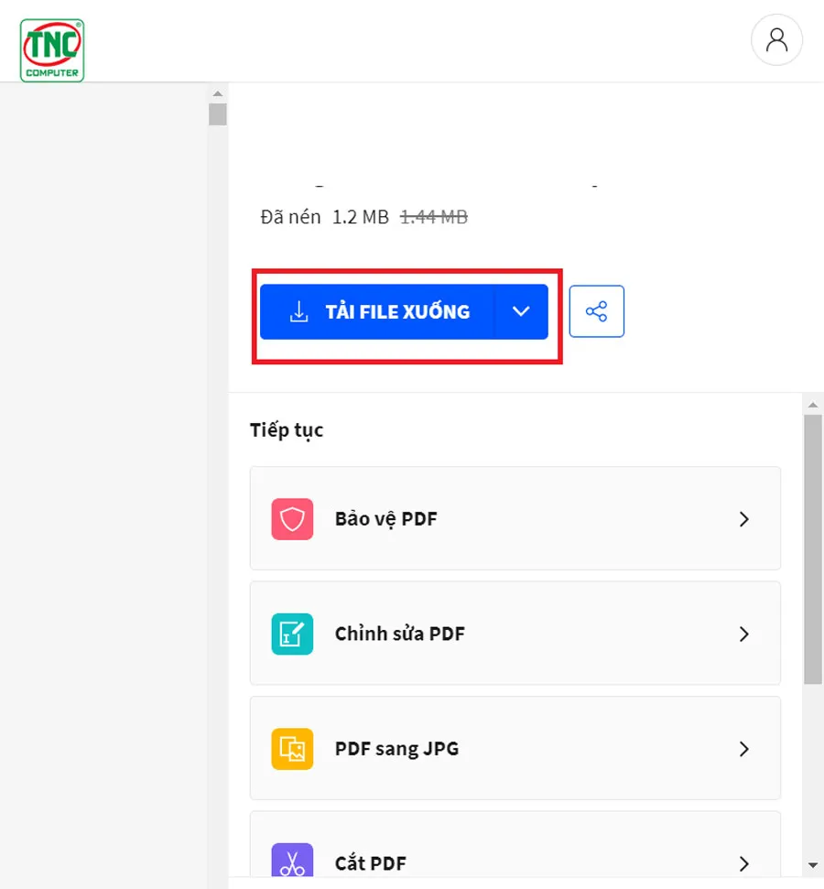
Task: Click the left panel scrollbar thumb
Action: point(218,114)
